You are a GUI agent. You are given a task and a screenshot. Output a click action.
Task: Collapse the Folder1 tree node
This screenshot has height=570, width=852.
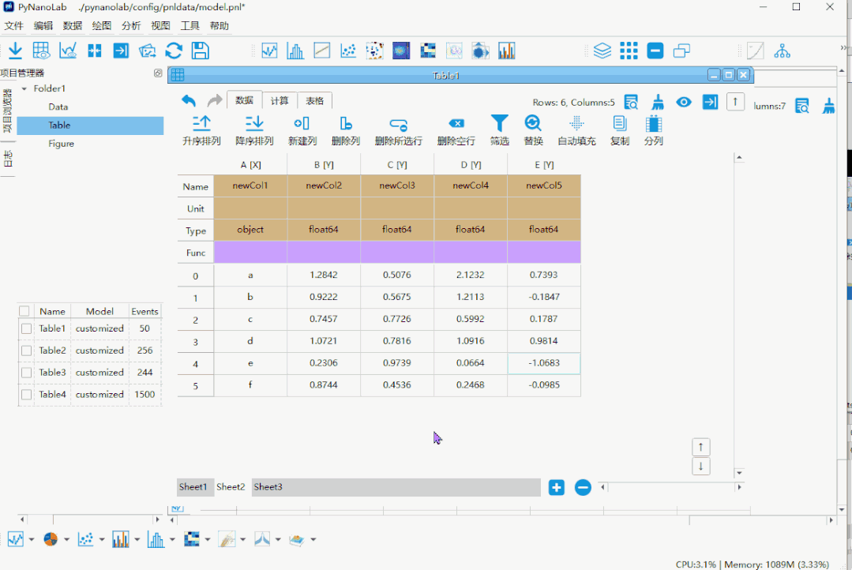[x=24, y=88]
